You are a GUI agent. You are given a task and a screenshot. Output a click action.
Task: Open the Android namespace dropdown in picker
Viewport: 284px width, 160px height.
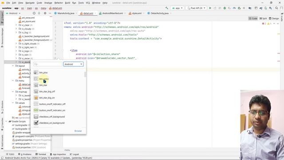(73, 64)
